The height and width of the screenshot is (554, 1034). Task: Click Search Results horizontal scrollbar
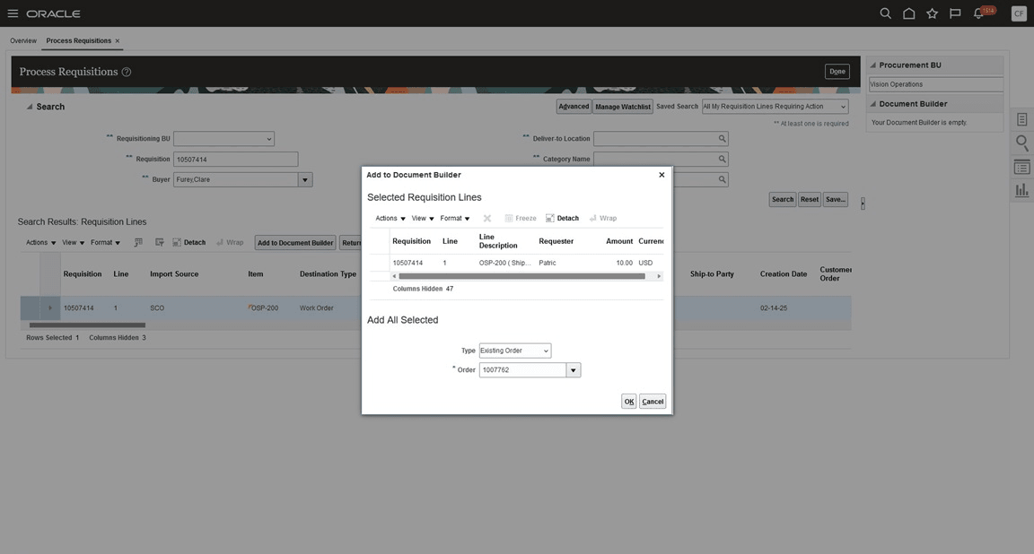[87, 325]
